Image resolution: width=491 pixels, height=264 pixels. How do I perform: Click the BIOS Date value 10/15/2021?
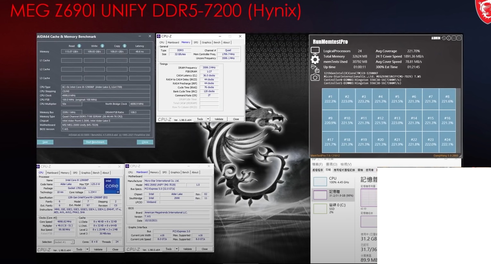click(x=177, y=221)
